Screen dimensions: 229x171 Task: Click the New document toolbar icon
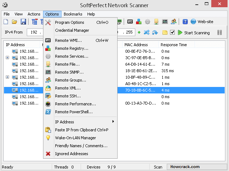6,22
